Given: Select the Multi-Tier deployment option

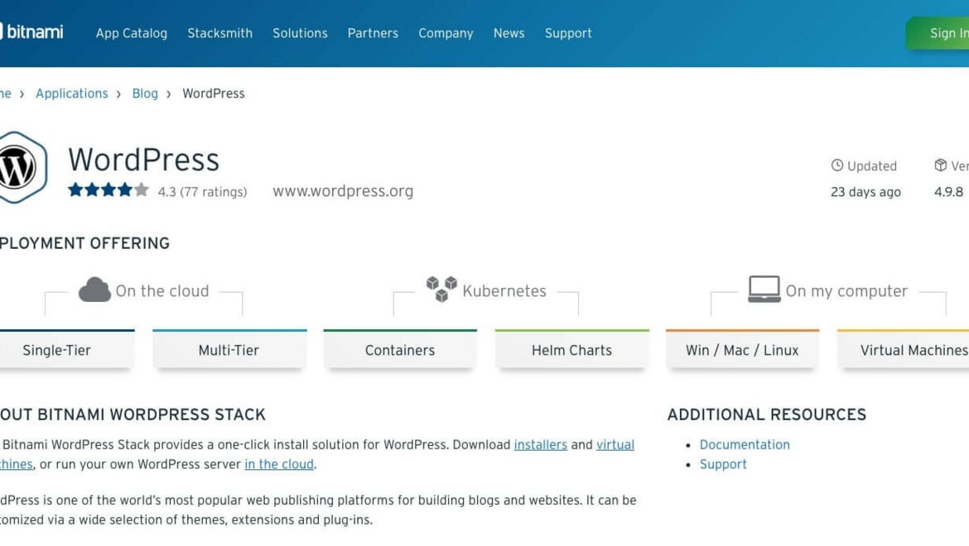Looking at the screenshot, I should pyautogui.click(x=229, y=349).
